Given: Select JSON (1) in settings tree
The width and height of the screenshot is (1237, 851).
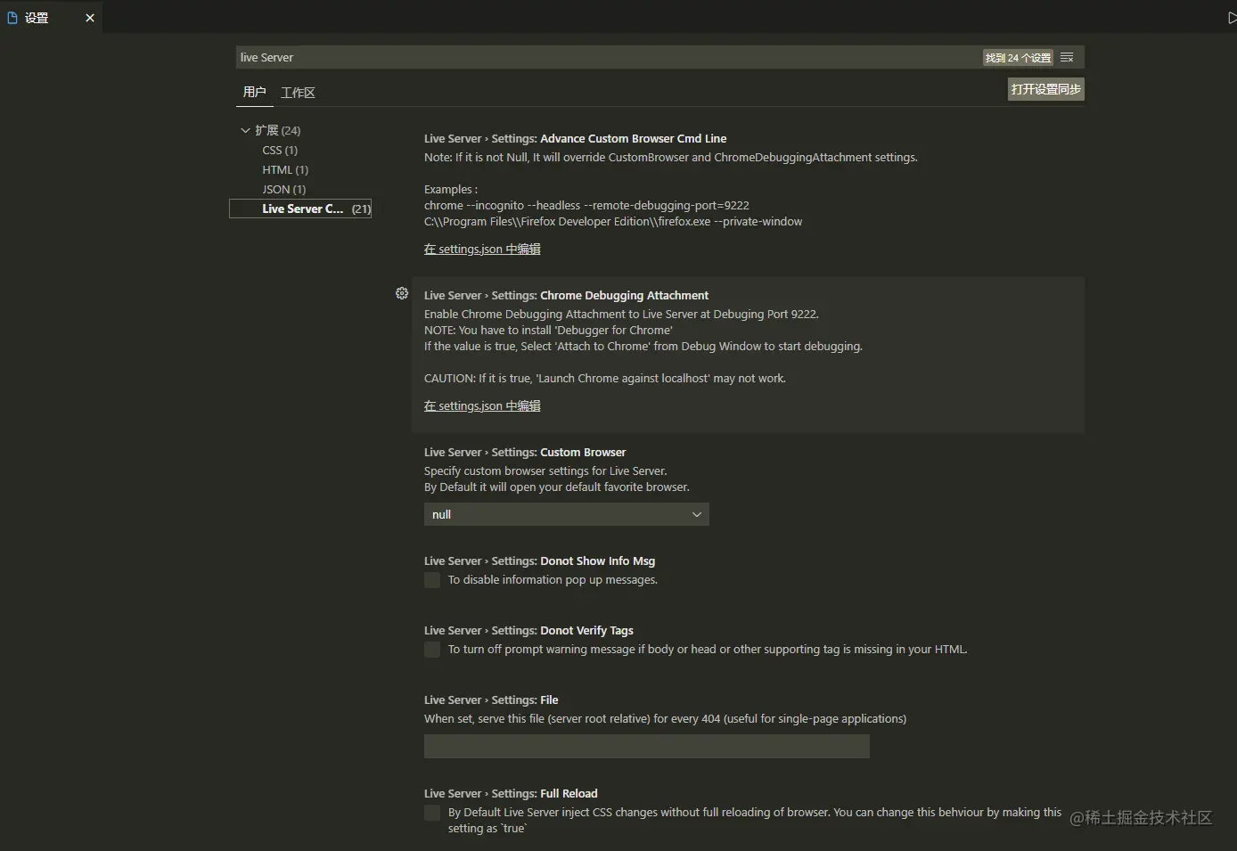Looking at the screenshot, I should click(284, 189).
